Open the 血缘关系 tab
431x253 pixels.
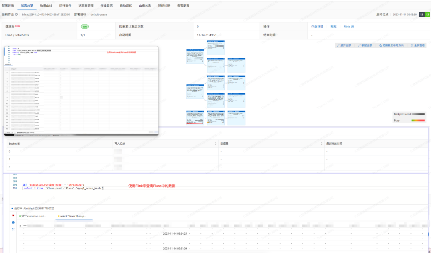[x=145, y=6]
